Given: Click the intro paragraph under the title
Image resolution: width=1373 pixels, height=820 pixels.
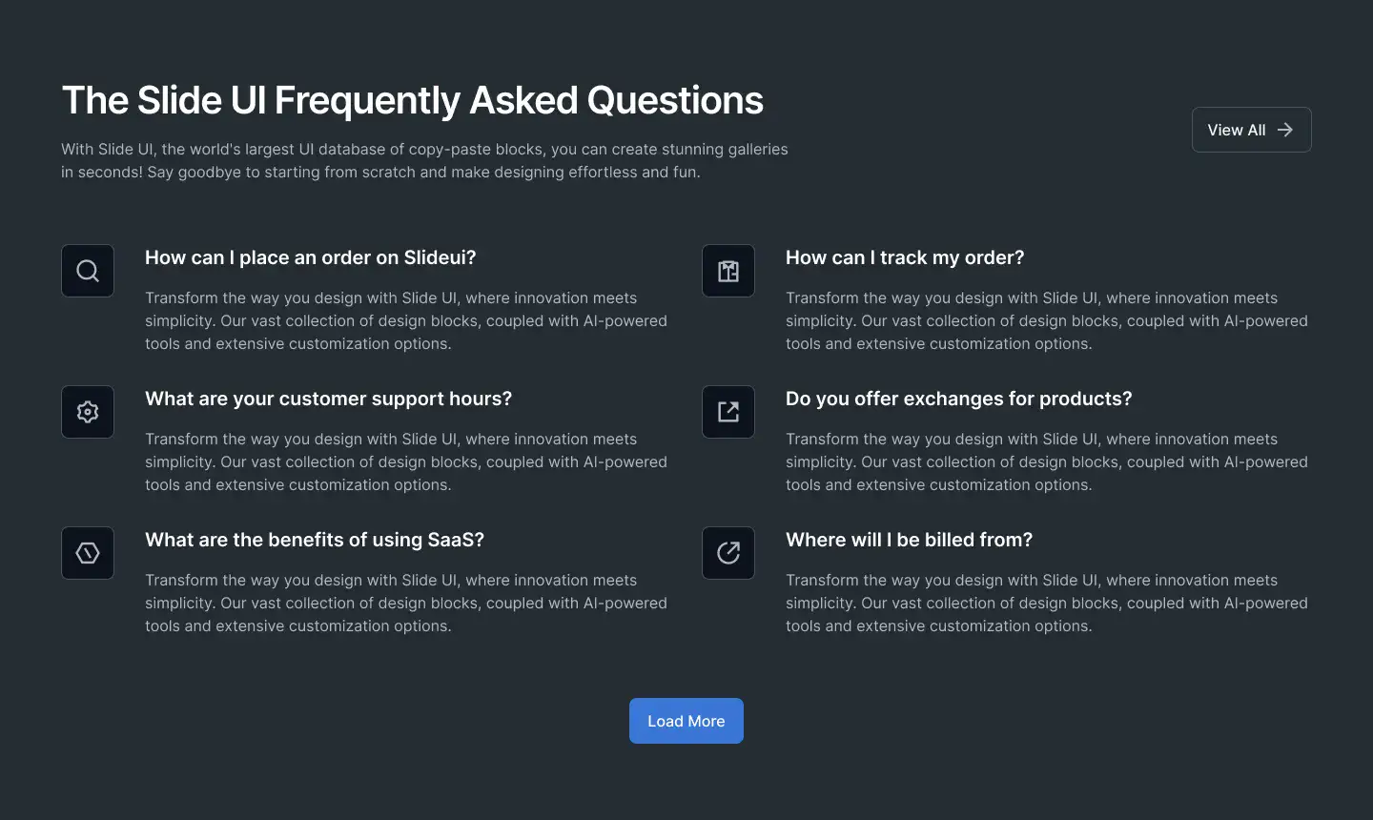Looking at the screenshot, I should click(x=424, y=160).
